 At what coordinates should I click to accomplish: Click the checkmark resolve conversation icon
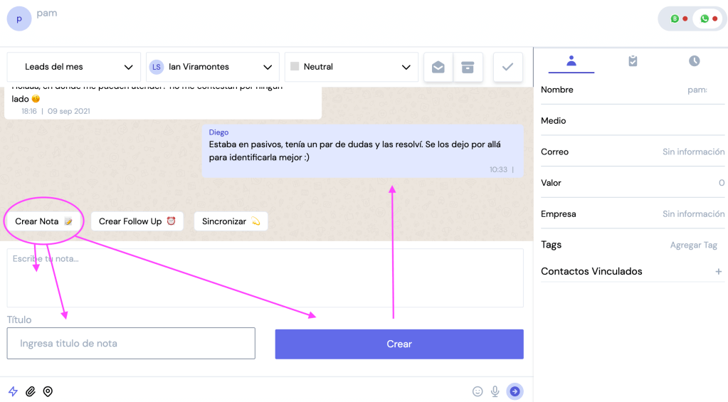pyautogui.click(x=507, y=68)
